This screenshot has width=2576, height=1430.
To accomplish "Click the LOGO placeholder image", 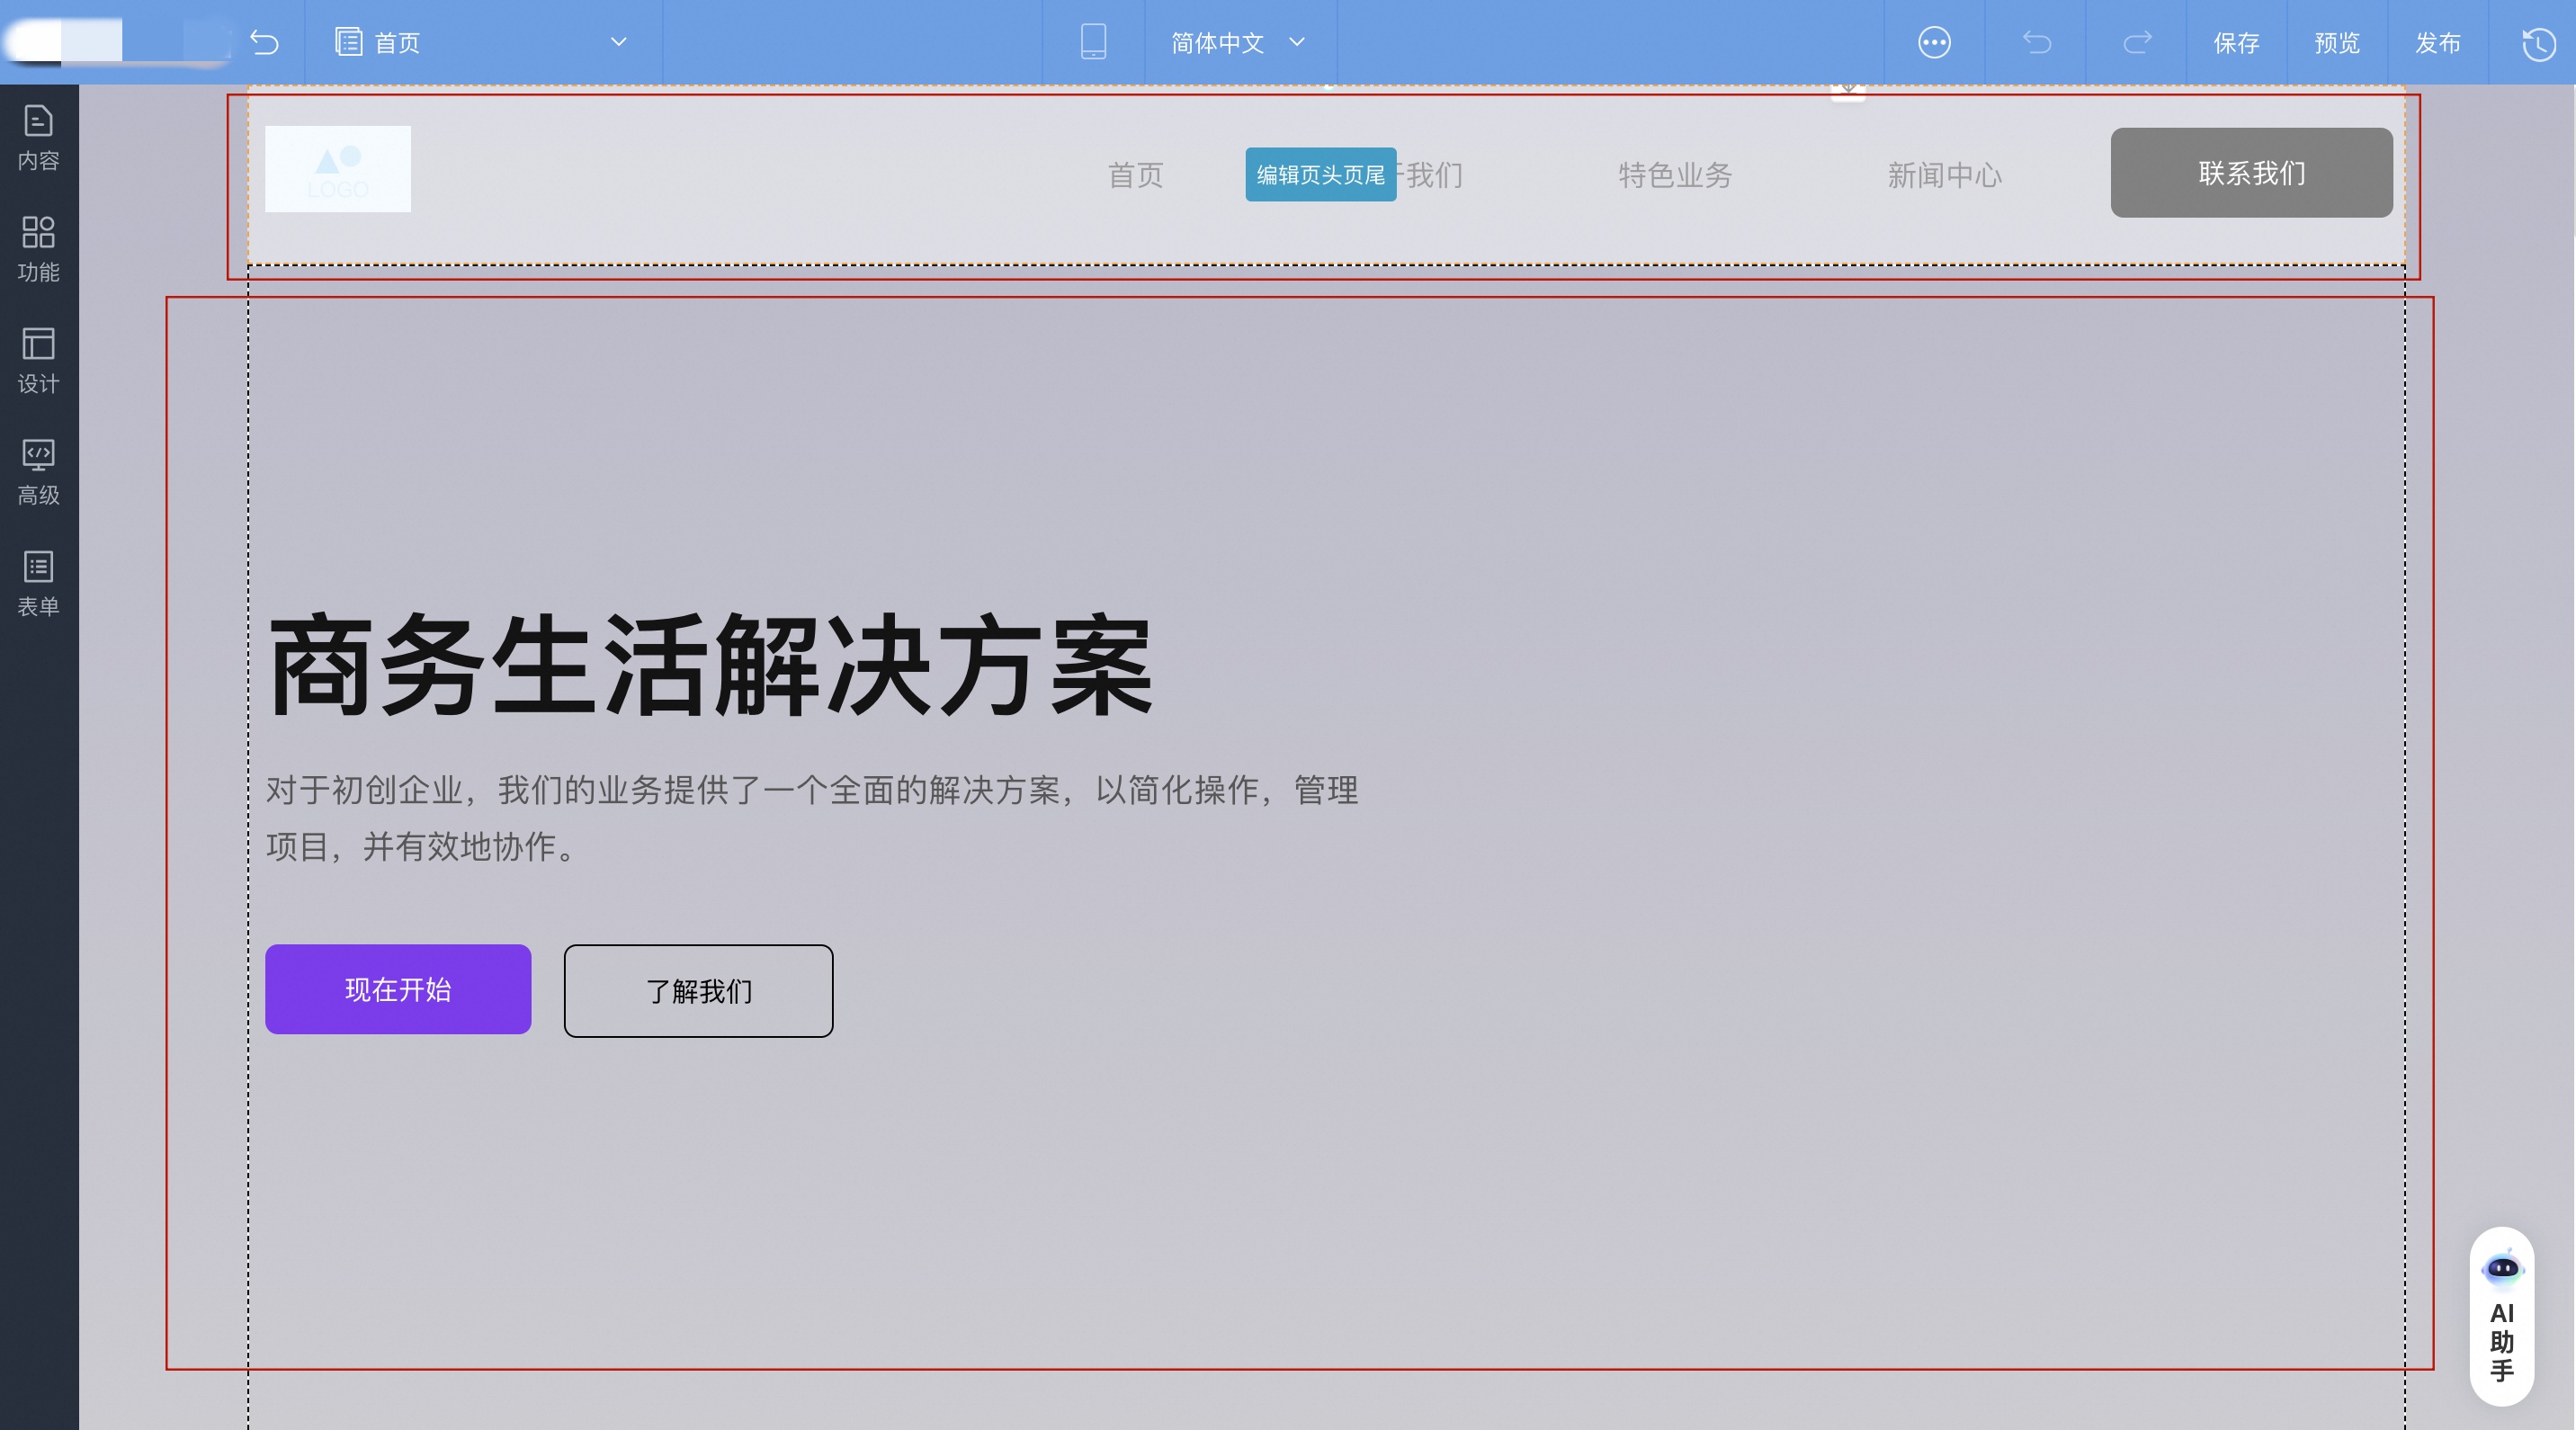I will (x=338, y=169).
